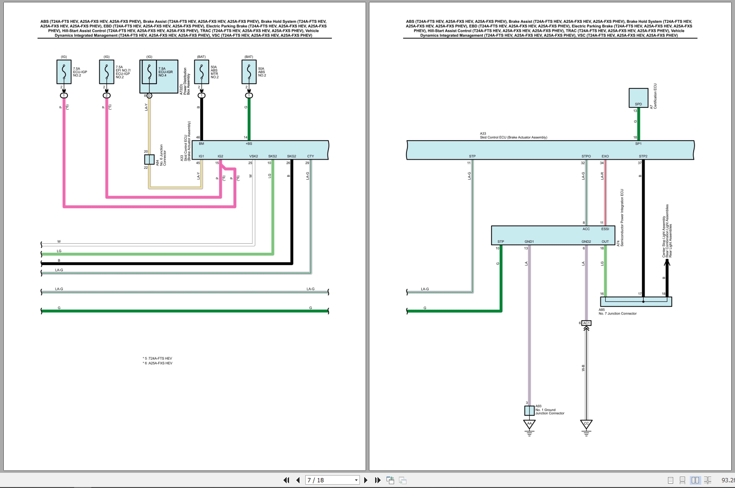The image size is (735, 488).
Task: Go to the previous page
Action: [x=297, y=480]
